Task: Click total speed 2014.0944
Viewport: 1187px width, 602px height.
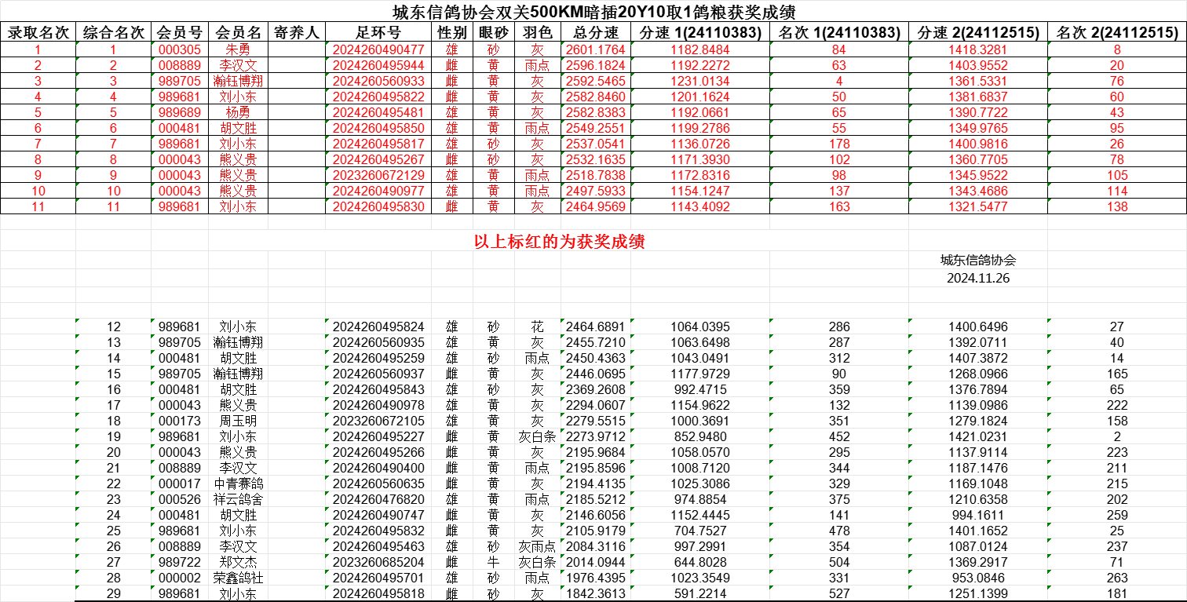Action: pyautogui.click(x=596, y=562)
